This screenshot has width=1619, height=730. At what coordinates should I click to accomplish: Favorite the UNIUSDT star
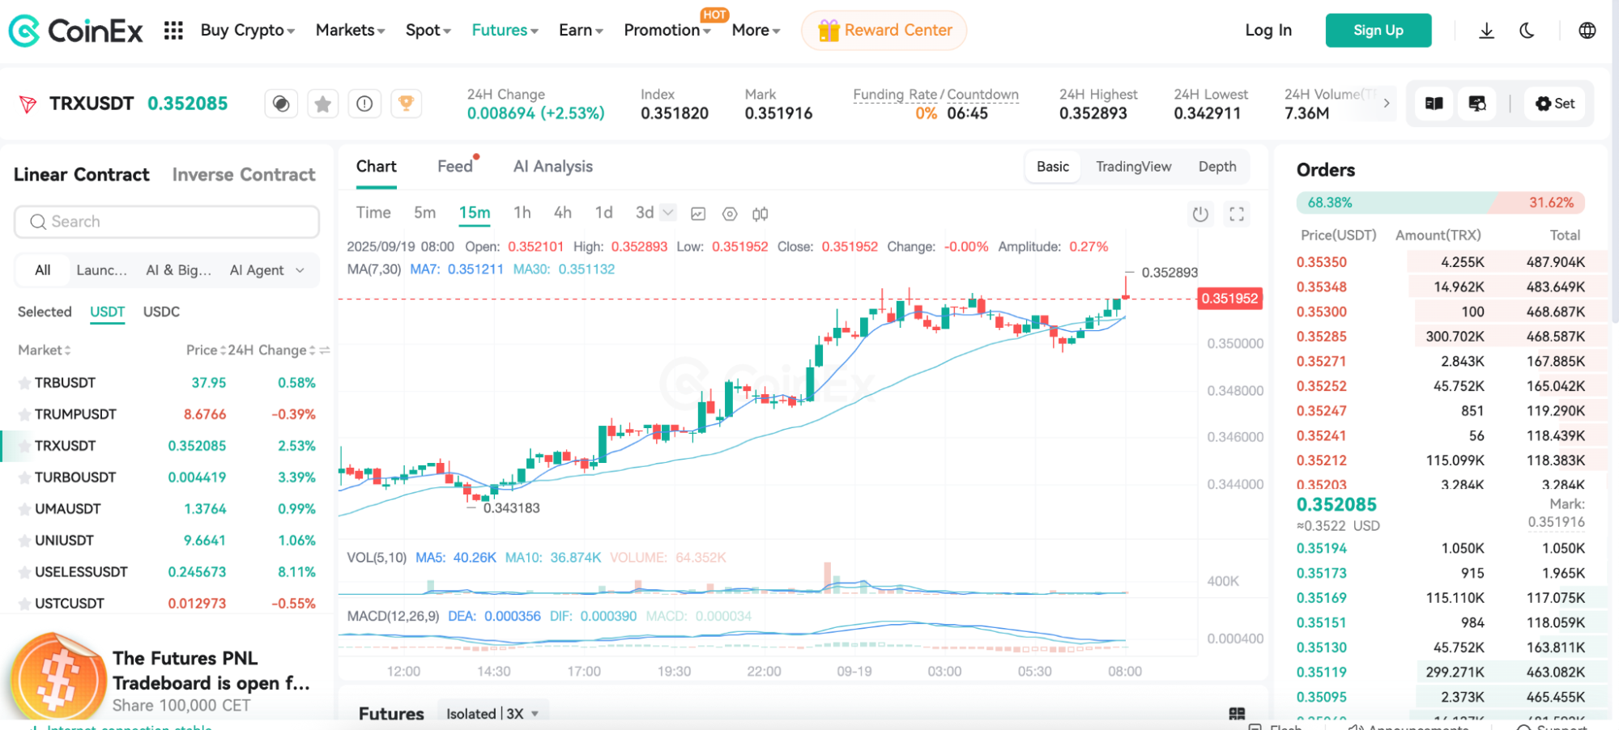point(24,541)
